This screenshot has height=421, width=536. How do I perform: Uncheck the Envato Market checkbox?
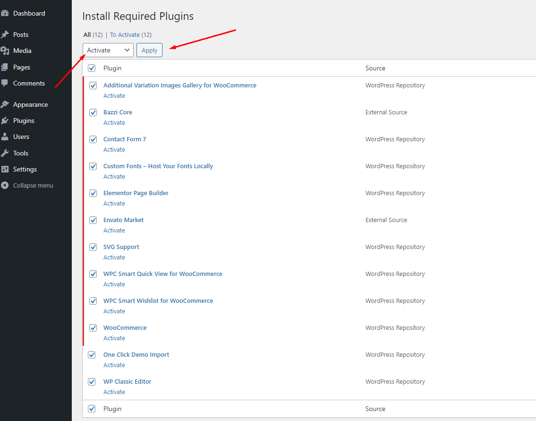click(x=93, y=220)
